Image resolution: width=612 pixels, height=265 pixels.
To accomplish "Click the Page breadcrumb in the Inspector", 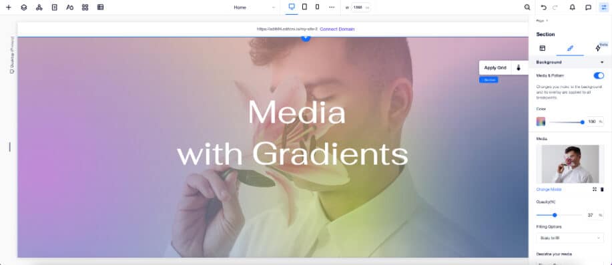I will [540, 21].
